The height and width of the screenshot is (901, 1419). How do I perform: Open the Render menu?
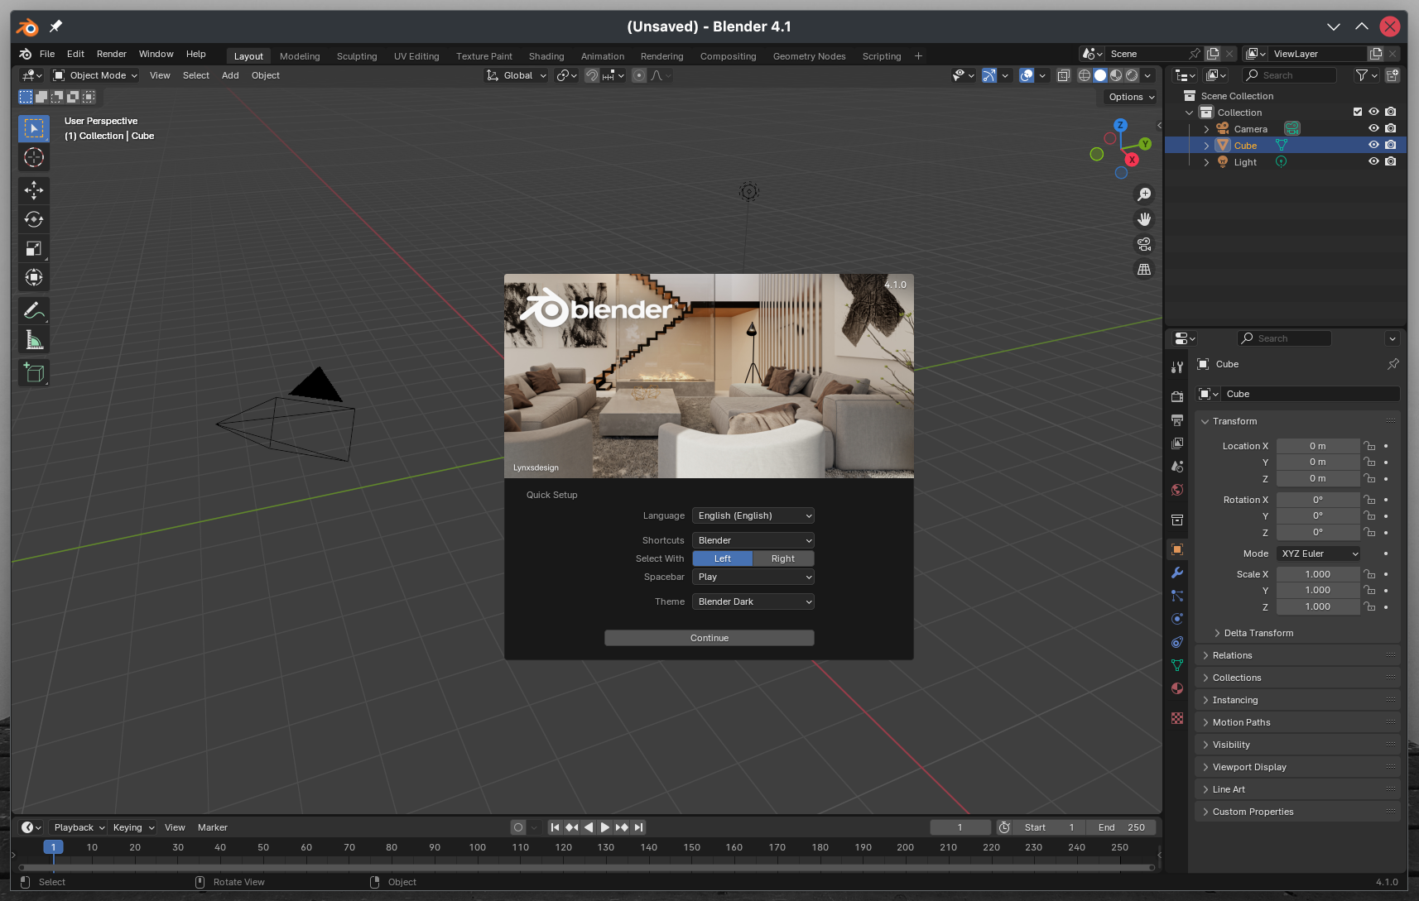coord(112,54)
